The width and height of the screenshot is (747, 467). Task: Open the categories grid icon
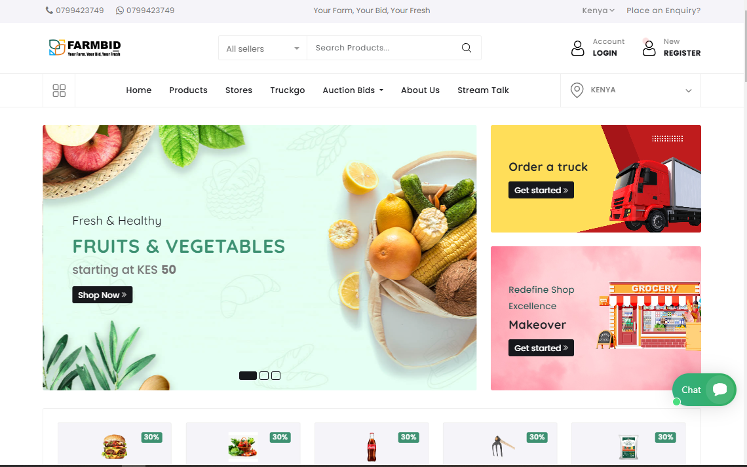(x=59, y=90)
